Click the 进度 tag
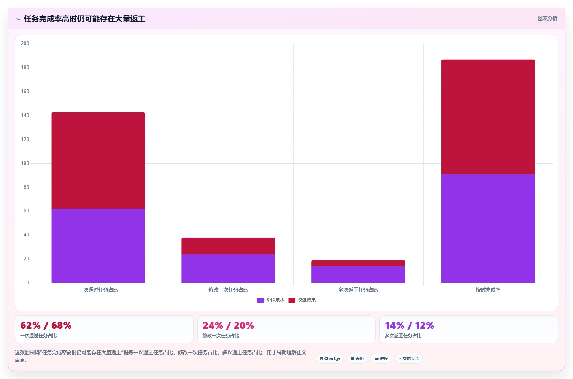Viewport: 573px width, 379px height. click(381, 358)
